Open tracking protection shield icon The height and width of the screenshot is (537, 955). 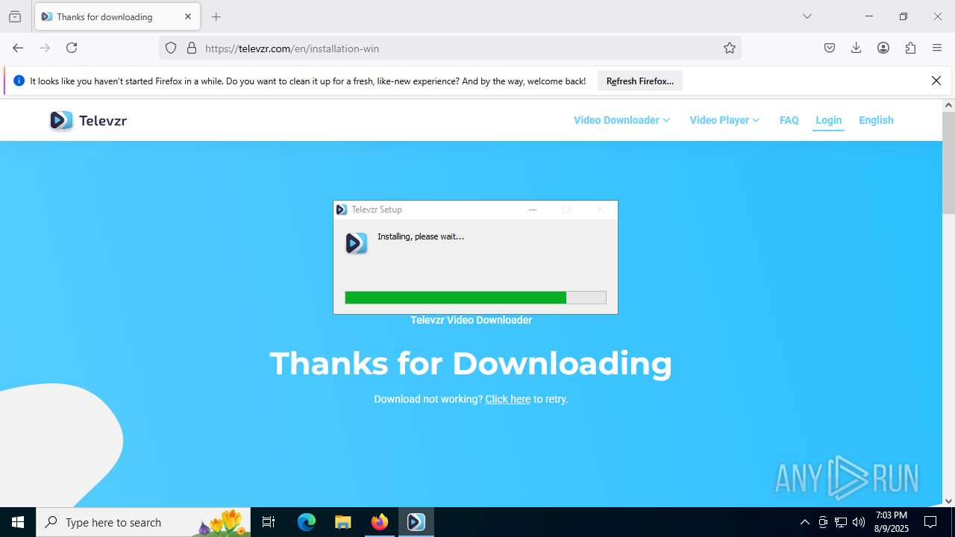point(171,48)
